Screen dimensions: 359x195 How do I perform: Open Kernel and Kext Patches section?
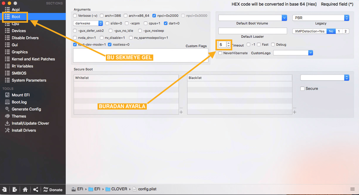[x=33, y=59]
